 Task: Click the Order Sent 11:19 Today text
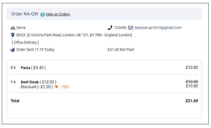pos(35,50)
